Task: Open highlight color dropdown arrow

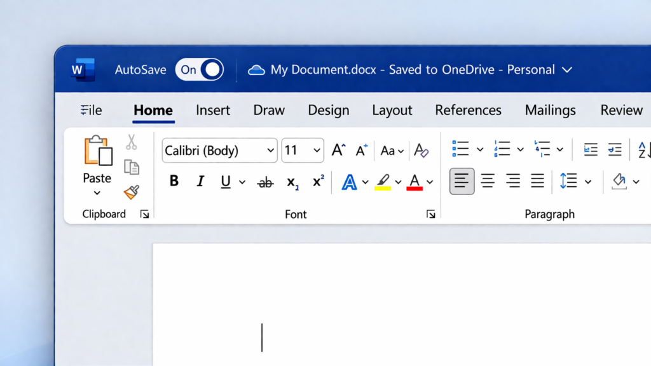Action: click(x=398, y=182)
